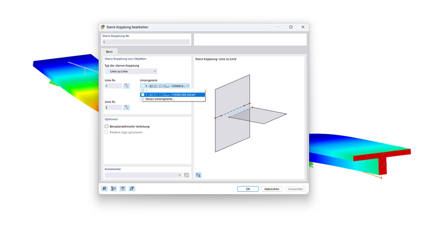This screenshot has width=444, height=232.
Task: Select the '--' entry in Liniengelenk list
Action: click(172, 90)
